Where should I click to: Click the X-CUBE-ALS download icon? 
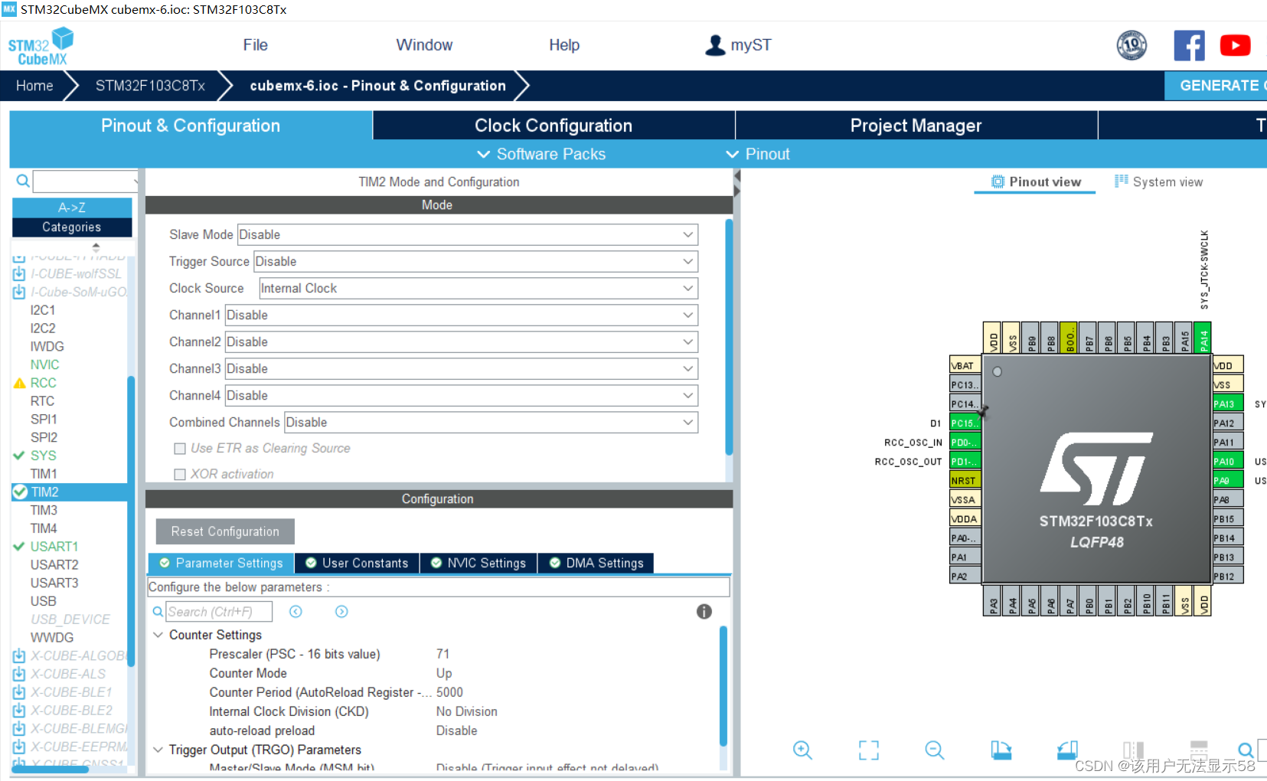point(19,674)
